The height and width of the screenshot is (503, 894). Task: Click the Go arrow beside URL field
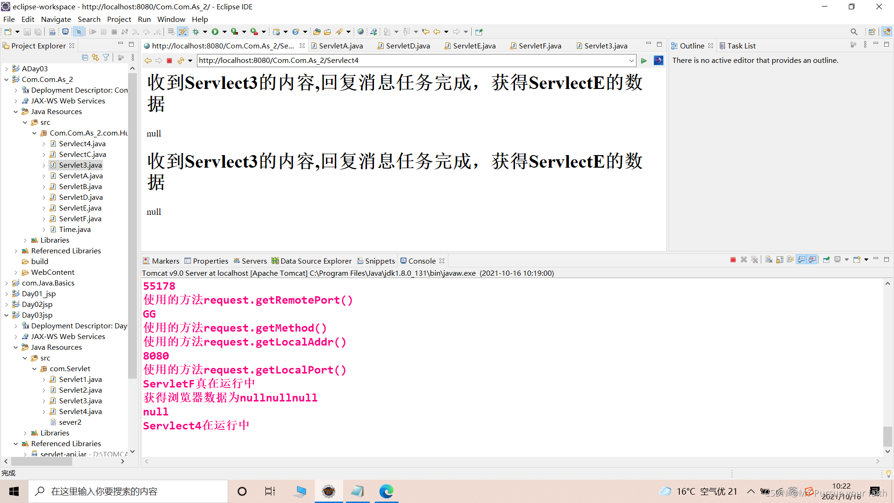tap(644, 61)
